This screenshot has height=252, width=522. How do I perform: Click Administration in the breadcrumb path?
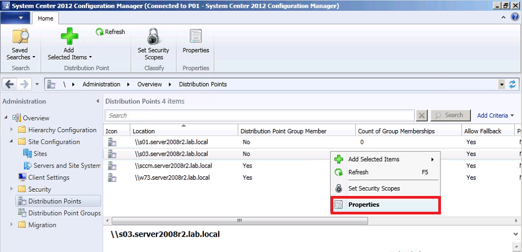101,84
